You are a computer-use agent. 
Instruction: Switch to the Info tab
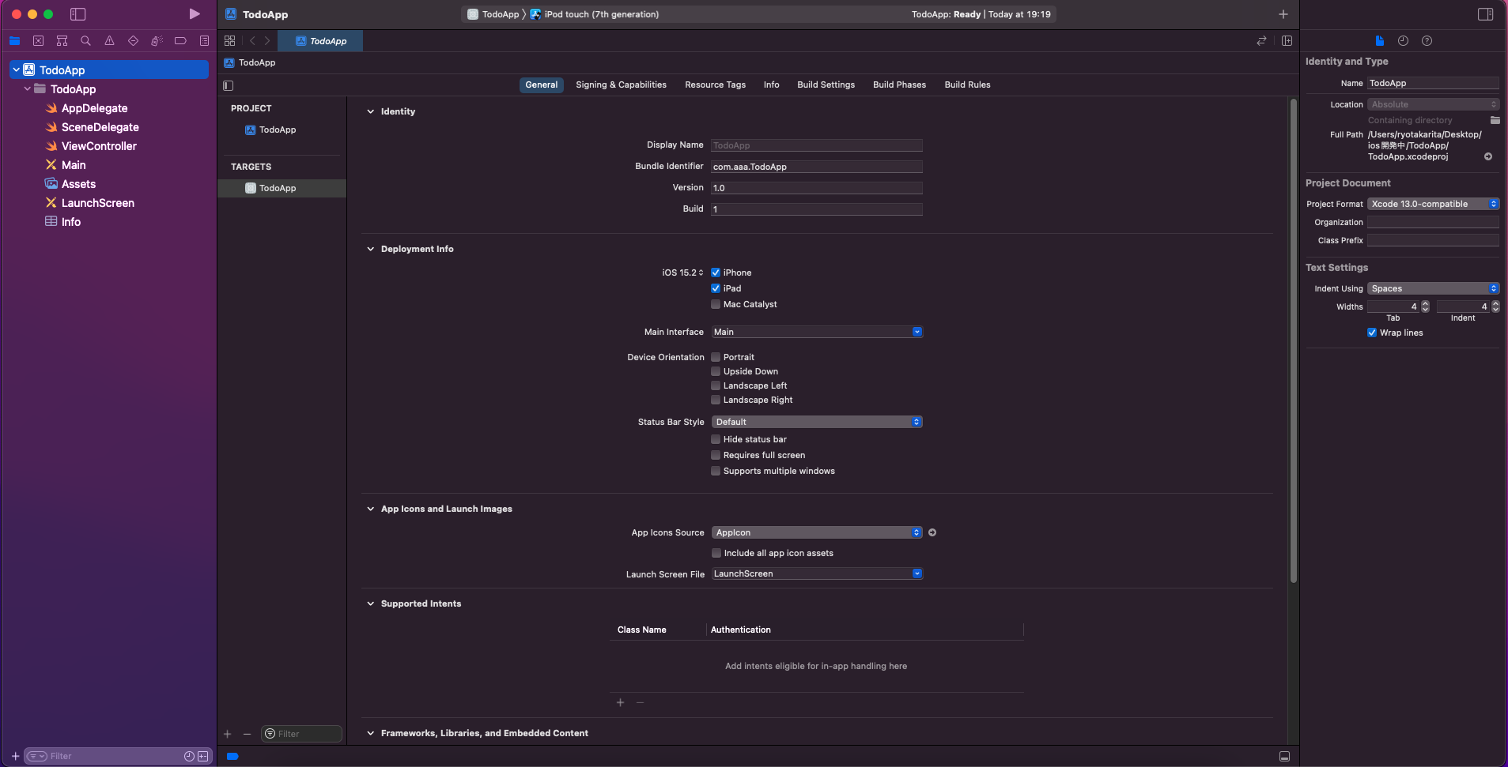click(771, 85)
